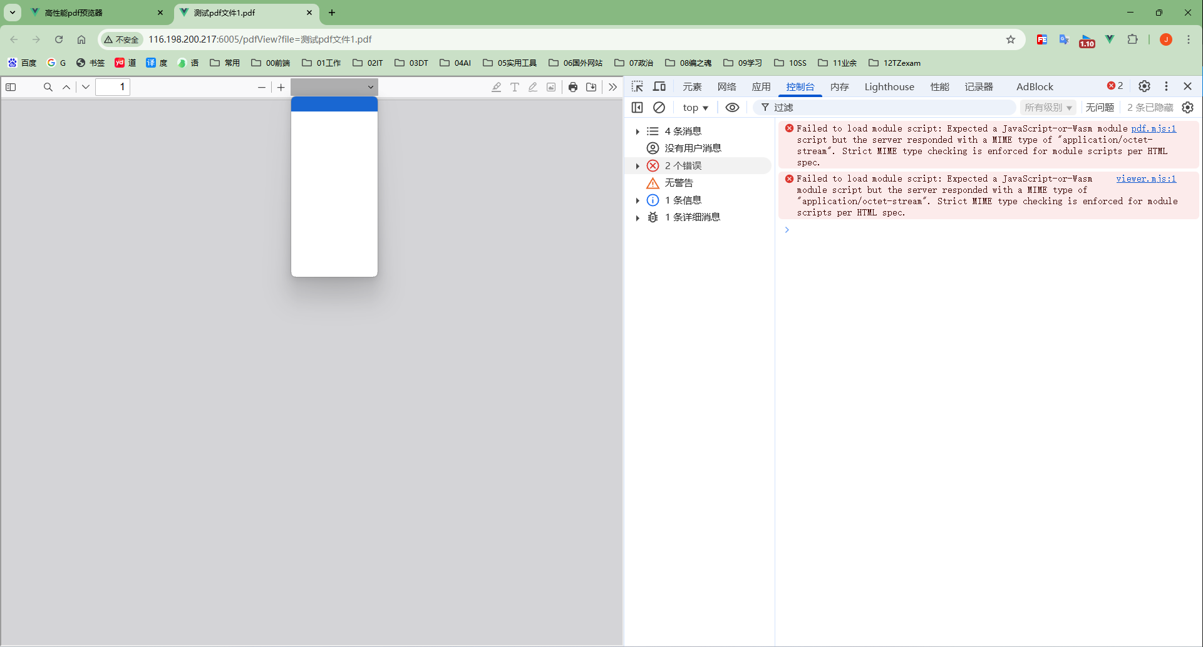Screen dimensions: 1203x647
Task: Toggle the PDF viewer sidebar
Action: pos(11,87)
